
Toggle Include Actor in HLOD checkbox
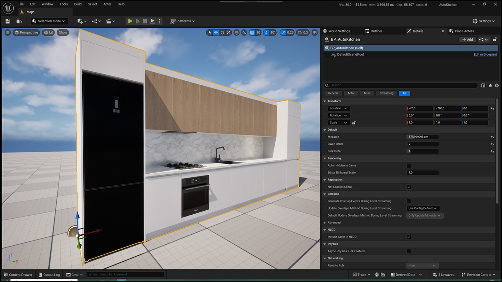point(409,237)
